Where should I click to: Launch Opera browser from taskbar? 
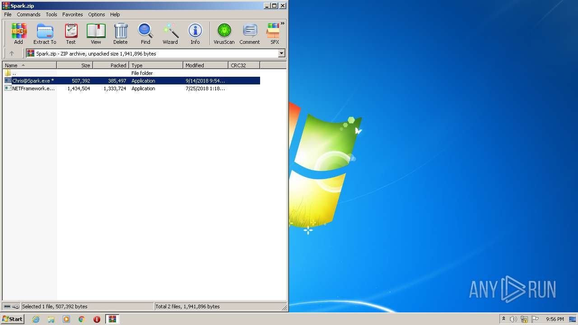97,319
